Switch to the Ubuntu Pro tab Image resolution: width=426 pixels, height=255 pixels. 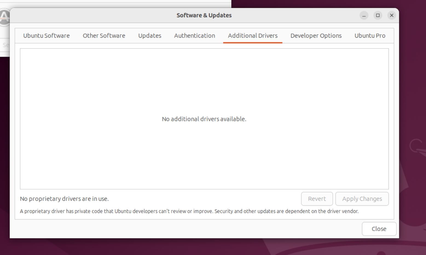click(x=370, y=36)
